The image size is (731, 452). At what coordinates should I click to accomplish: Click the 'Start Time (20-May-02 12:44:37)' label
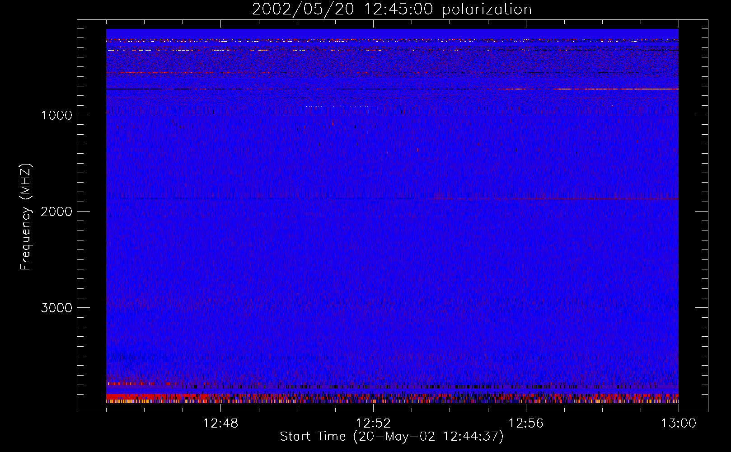tap(392, 437)
